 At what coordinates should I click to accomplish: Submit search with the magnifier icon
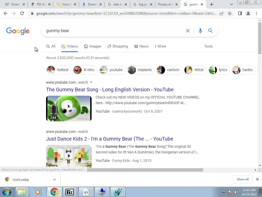[210, 31]
